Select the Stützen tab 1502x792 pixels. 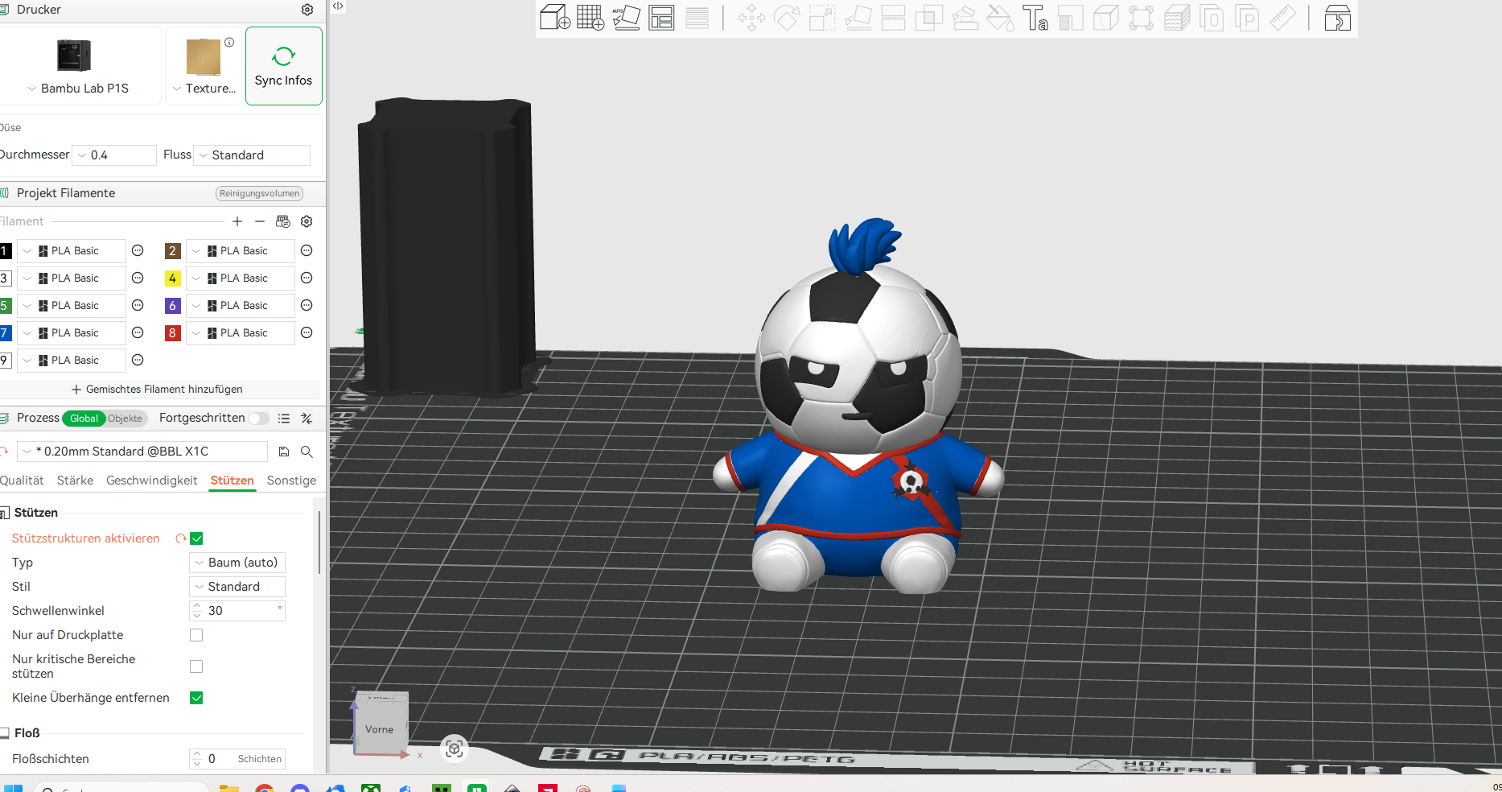[x=233, y=481]
